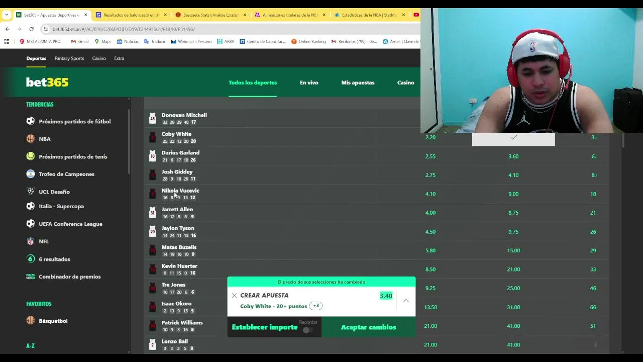Image resolution: width=643 pixels, height=362 pixels.
Task: Select Nikola Vucevic odds 9.00
Action: (x=513, y=194)
